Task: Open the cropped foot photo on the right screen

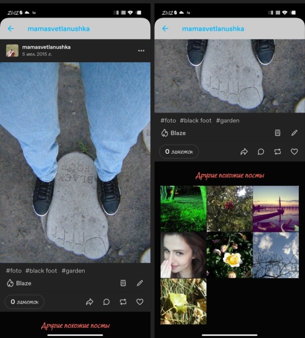Action: click(x=230, y=76)
